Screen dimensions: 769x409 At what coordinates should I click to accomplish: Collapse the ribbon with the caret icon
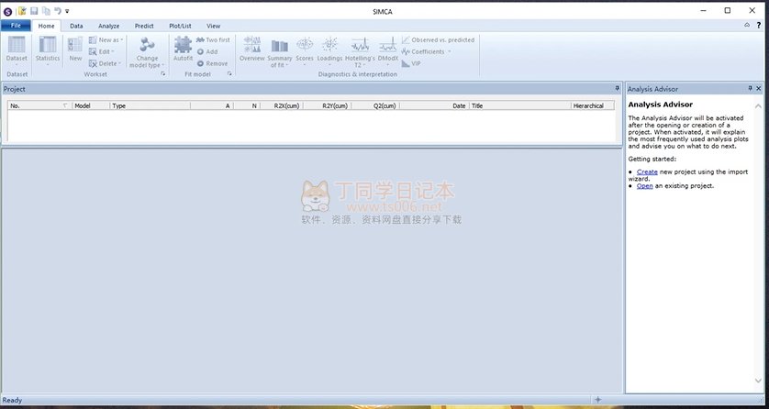(747, 25)
